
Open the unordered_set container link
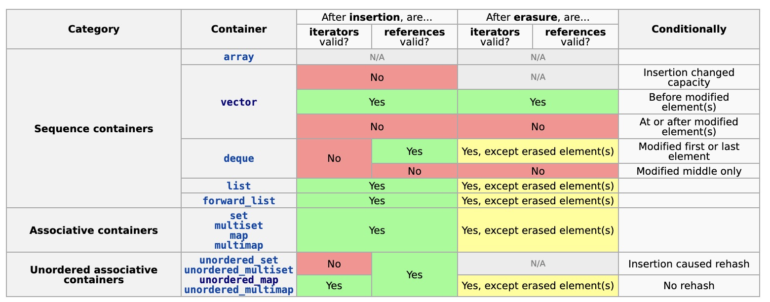pyautogui.click(x=239, y=260)
